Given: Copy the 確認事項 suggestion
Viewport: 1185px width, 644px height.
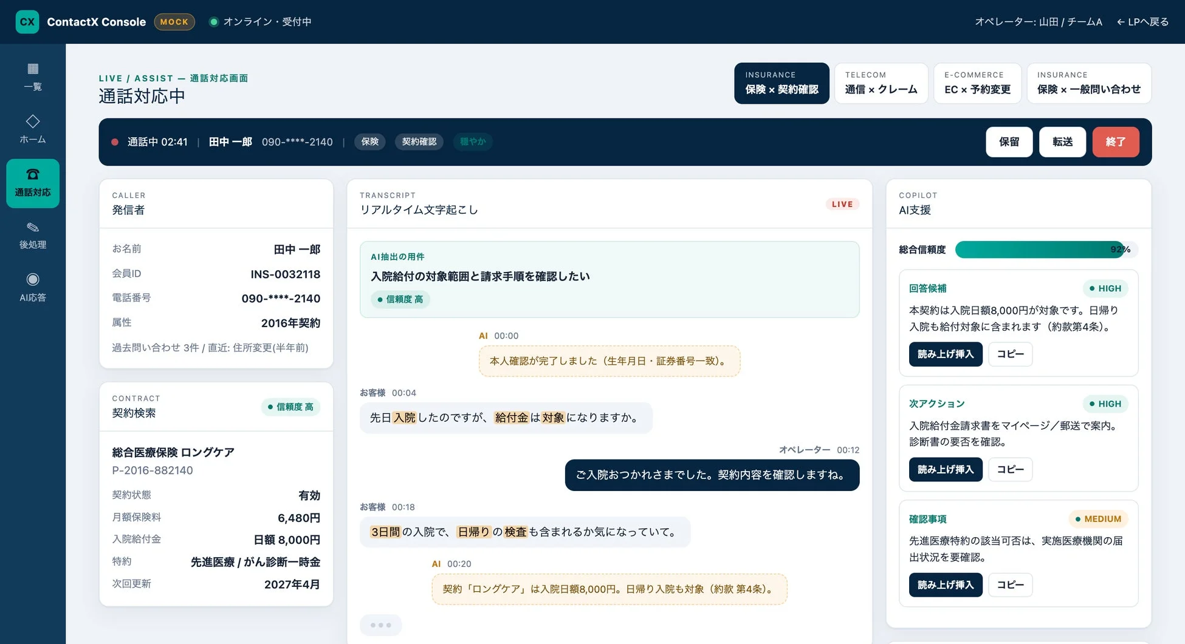Looking at the screenshot, I should click(1011, 585).
